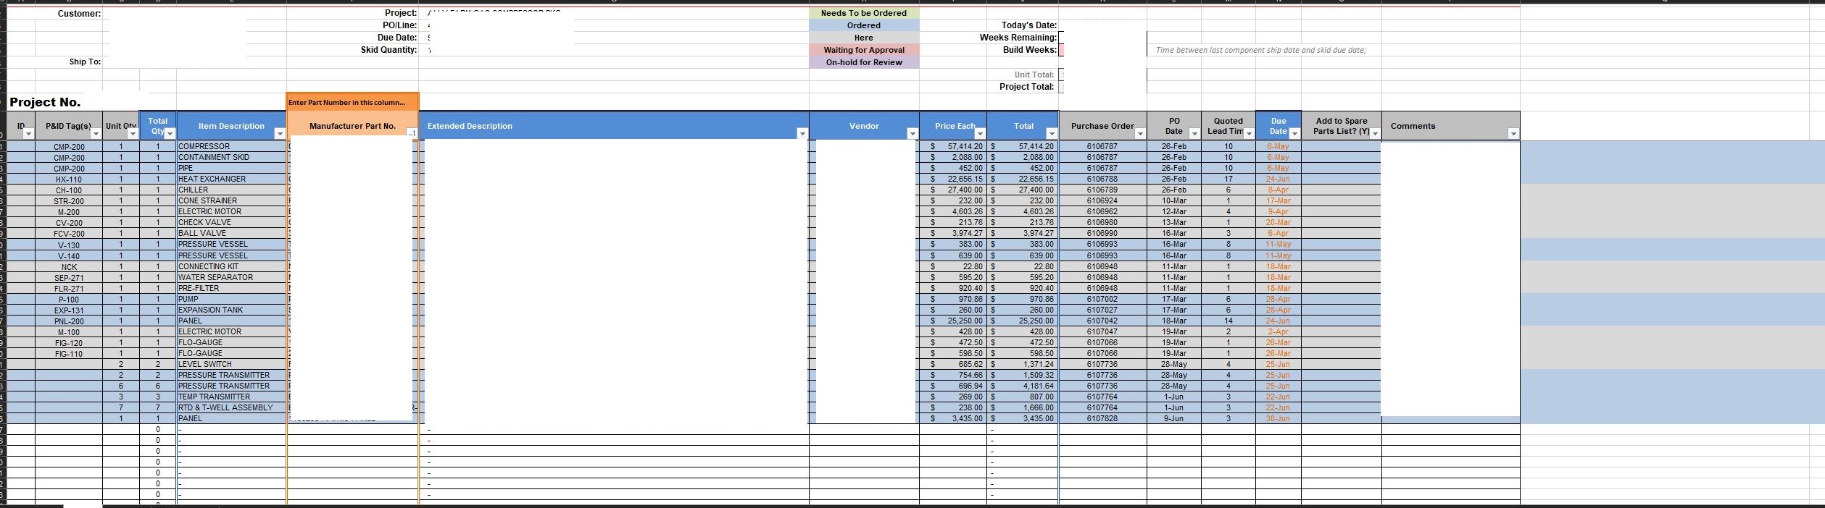Open the Comments column filter dropdown
The width and height of the screenshot is (1825, 508).
coord(1513,134)
